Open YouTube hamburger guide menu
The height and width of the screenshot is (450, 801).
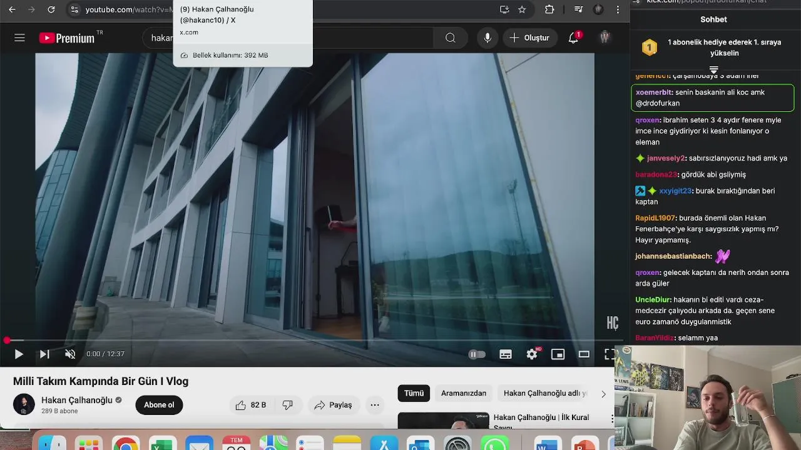19,38
